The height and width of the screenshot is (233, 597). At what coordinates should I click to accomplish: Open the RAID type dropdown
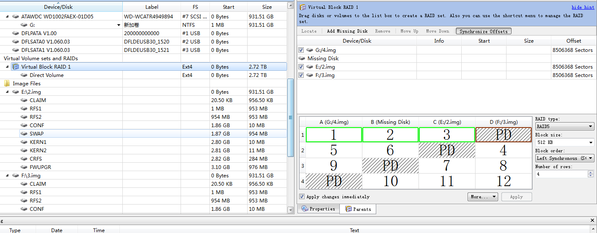pos(564,127)
